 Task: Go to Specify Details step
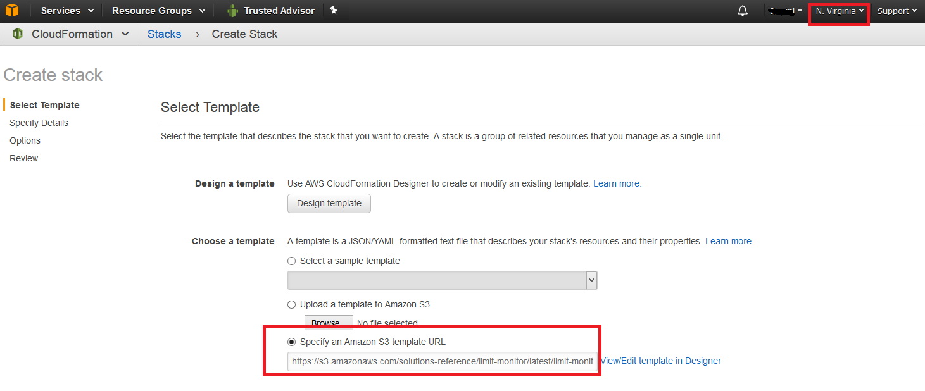point(39,123)
